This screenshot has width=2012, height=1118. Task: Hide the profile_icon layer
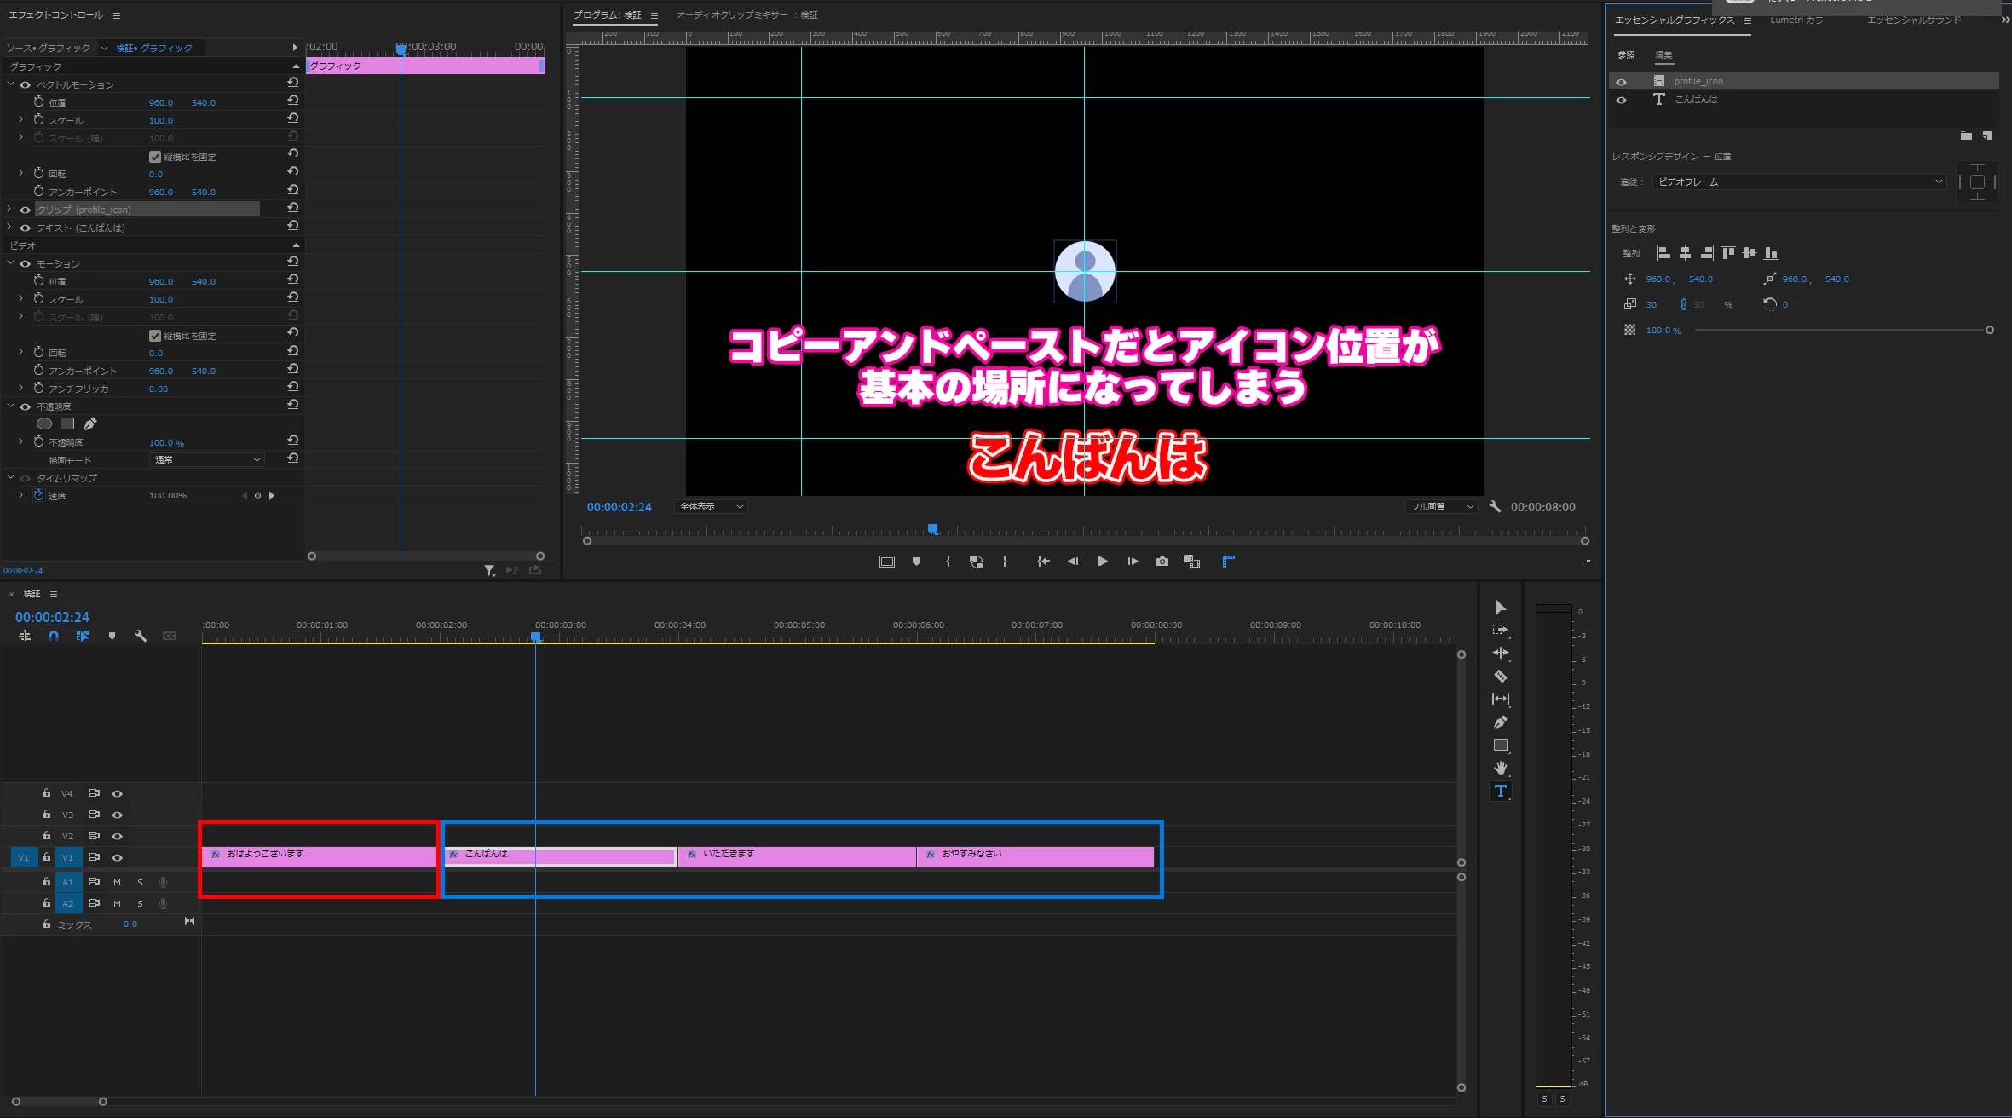click(x=1621, y=82)
